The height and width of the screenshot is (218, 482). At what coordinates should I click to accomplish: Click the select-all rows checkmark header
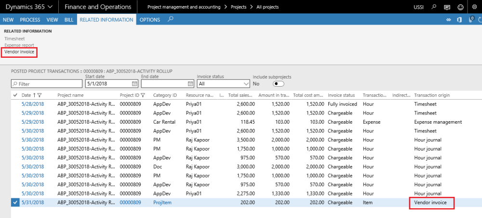coord(15,95)
